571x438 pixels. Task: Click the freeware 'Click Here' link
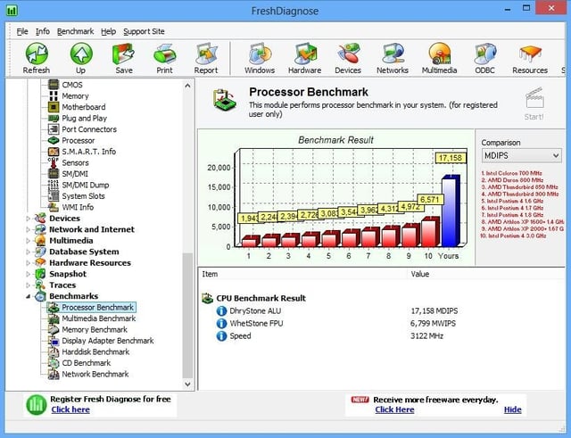click(394, 410)
